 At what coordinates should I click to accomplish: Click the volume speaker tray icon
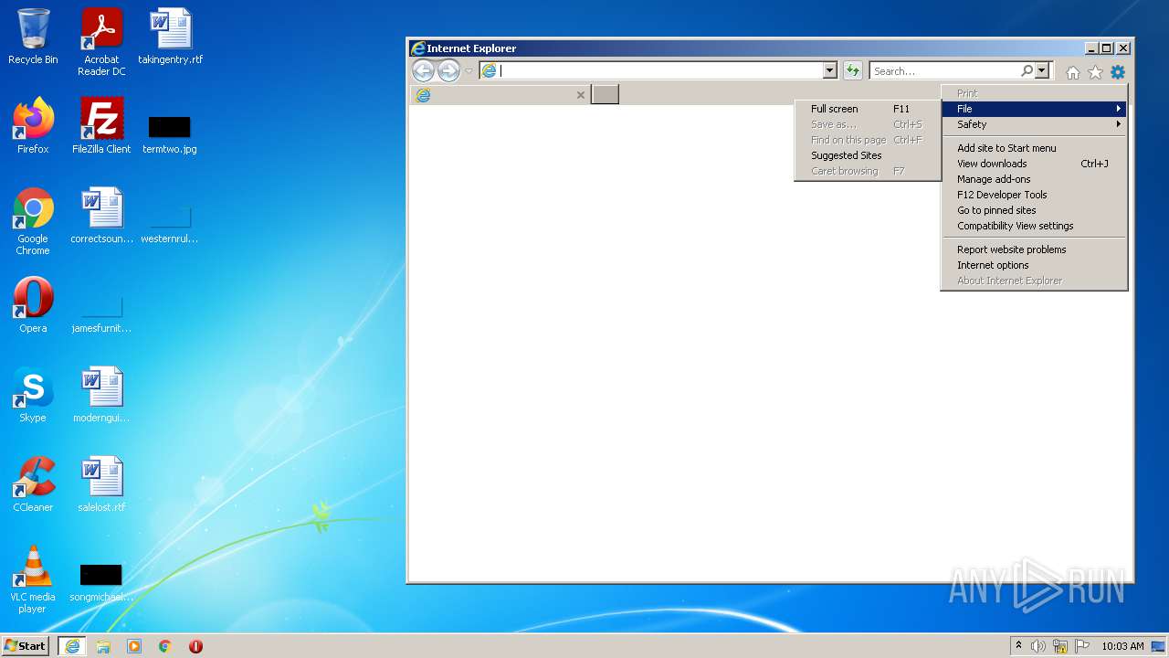pos(1038,646)
